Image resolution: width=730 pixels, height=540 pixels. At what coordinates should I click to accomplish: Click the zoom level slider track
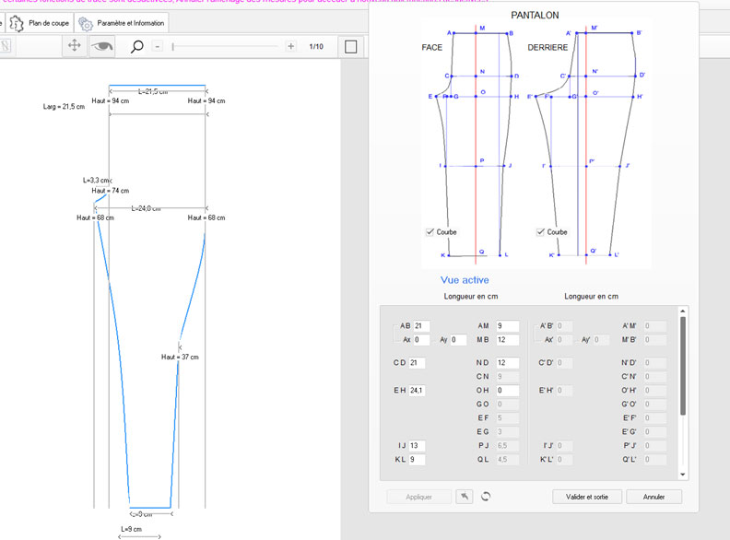226,46
